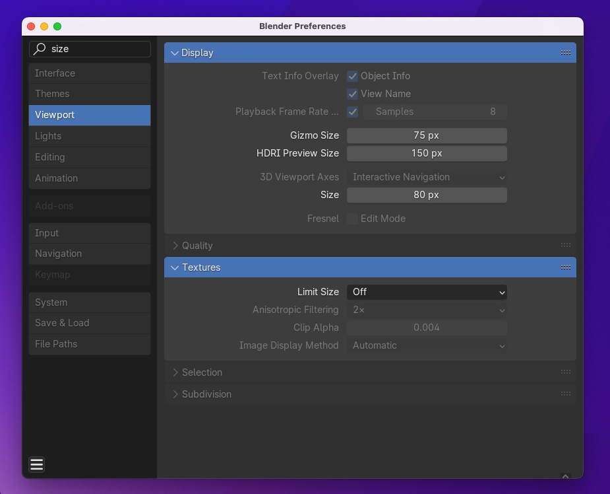
Task: Open the File Paths tab
Action: coord(90,344)
